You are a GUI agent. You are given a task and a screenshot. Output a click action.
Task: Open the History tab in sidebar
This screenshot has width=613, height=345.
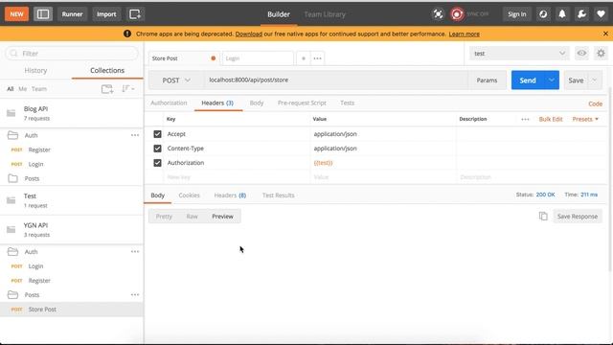[35, 70]
